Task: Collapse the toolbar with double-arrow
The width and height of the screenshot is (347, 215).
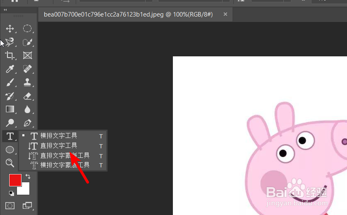Action: coord(5,10)
